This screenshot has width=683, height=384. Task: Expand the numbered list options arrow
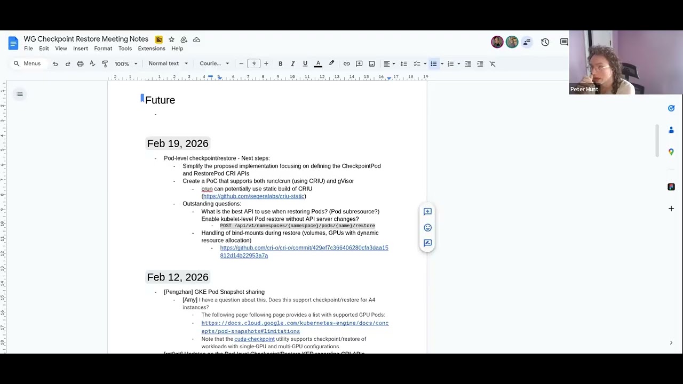[x=458, y=63]
